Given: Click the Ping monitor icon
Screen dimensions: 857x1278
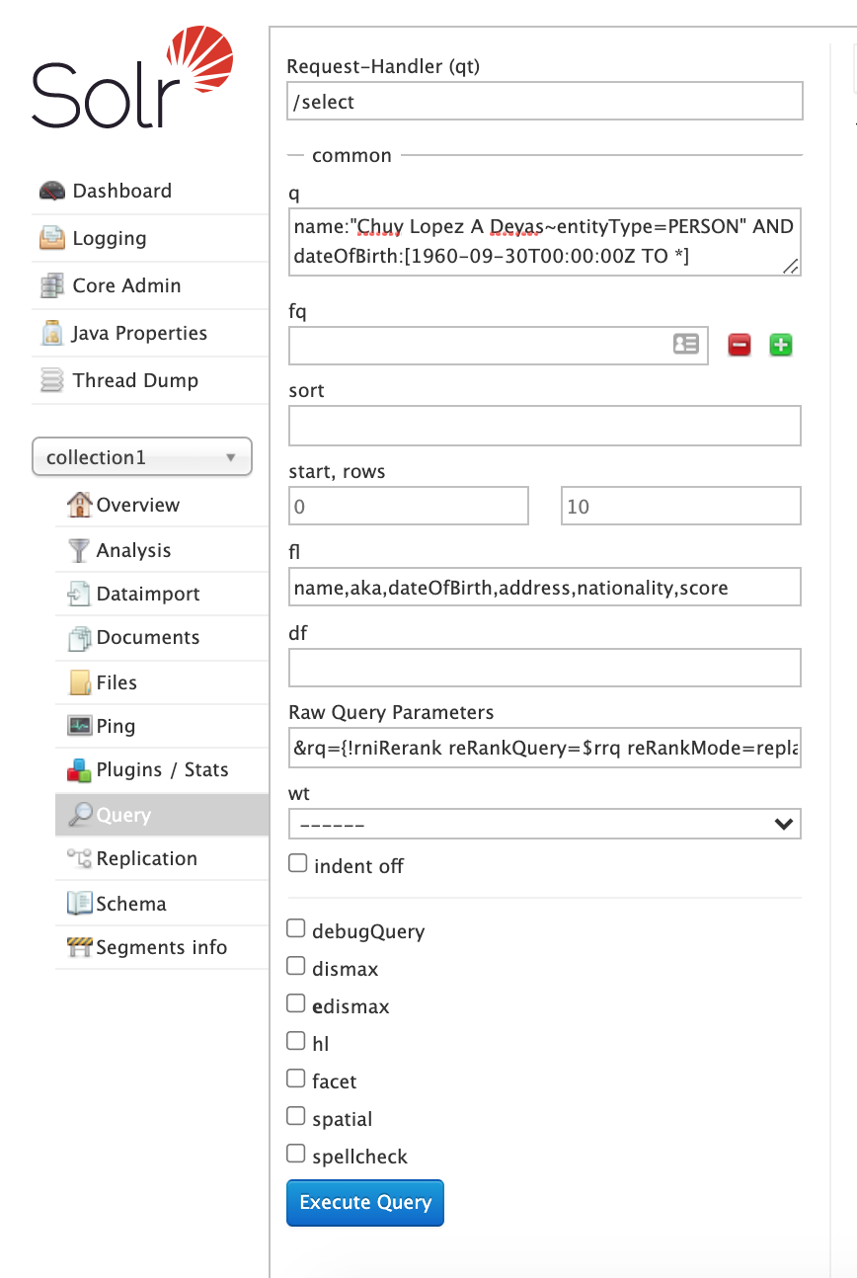Looking at the screenshot, I should pos(79,726).
